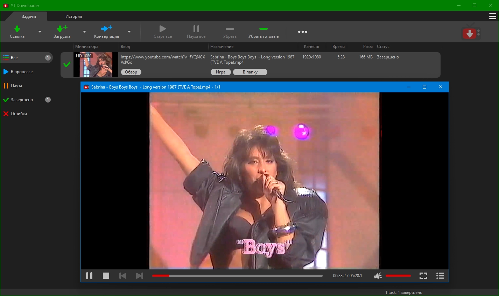This screenshot has height=296, width=499.
Task: Open the three-dots more options toolbar menu
Action: (303, 32)
